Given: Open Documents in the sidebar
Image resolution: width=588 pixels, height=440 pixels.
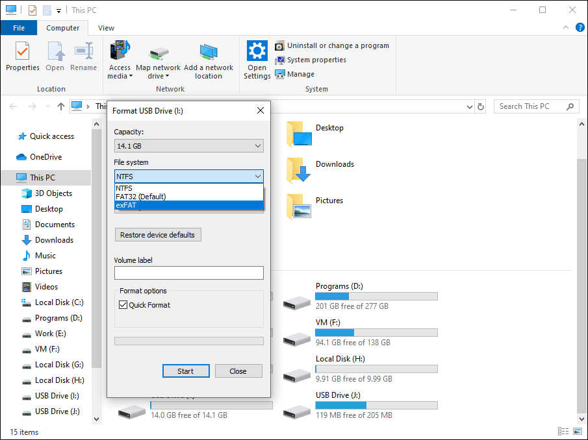Looking at the screenshot, I should [48, 225].
